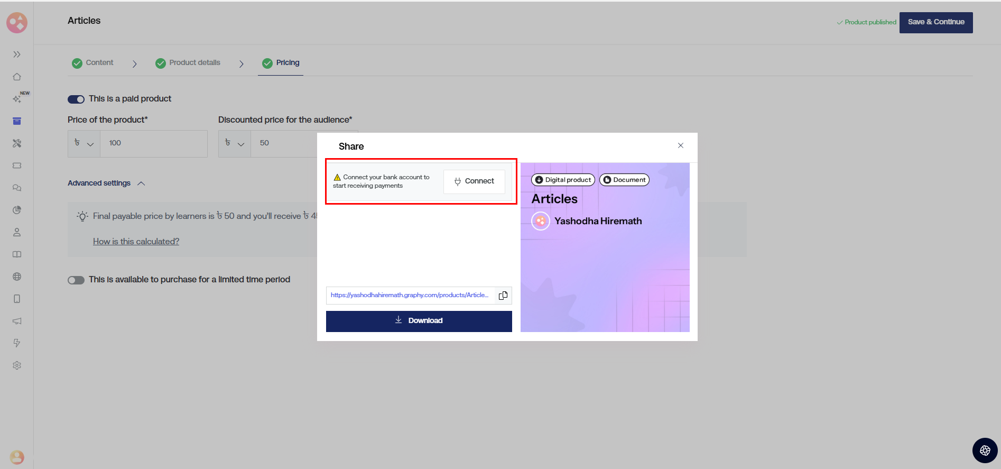Open currency dropdown for product price
The width and height of the screenshot is (1001, 469).
(84, 144)
